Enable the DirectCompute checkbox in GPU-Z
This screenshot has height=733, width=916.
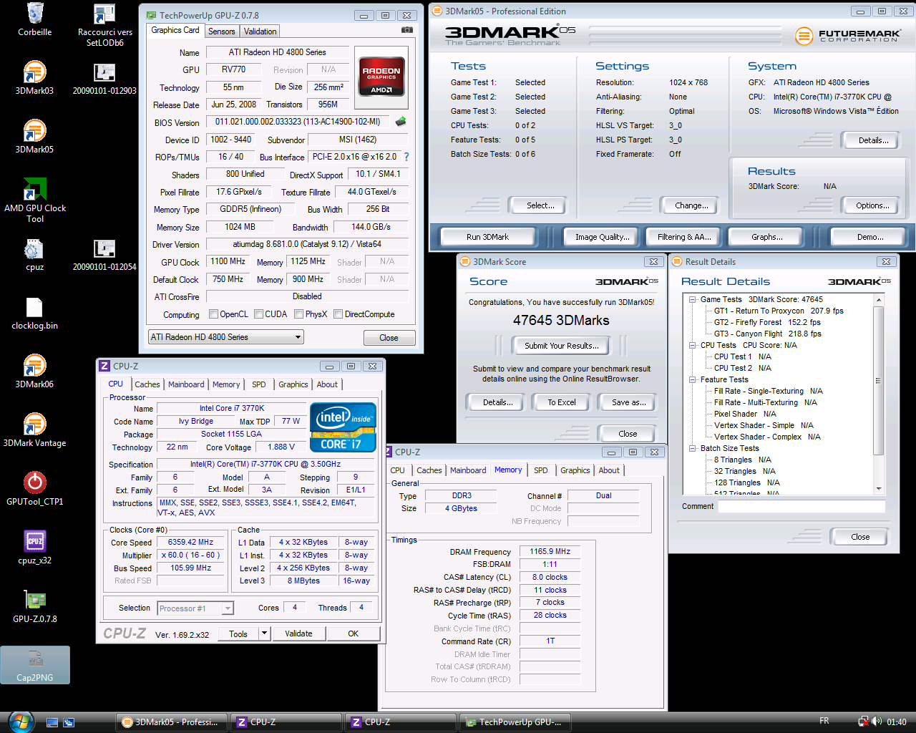(x=338, y=314)
